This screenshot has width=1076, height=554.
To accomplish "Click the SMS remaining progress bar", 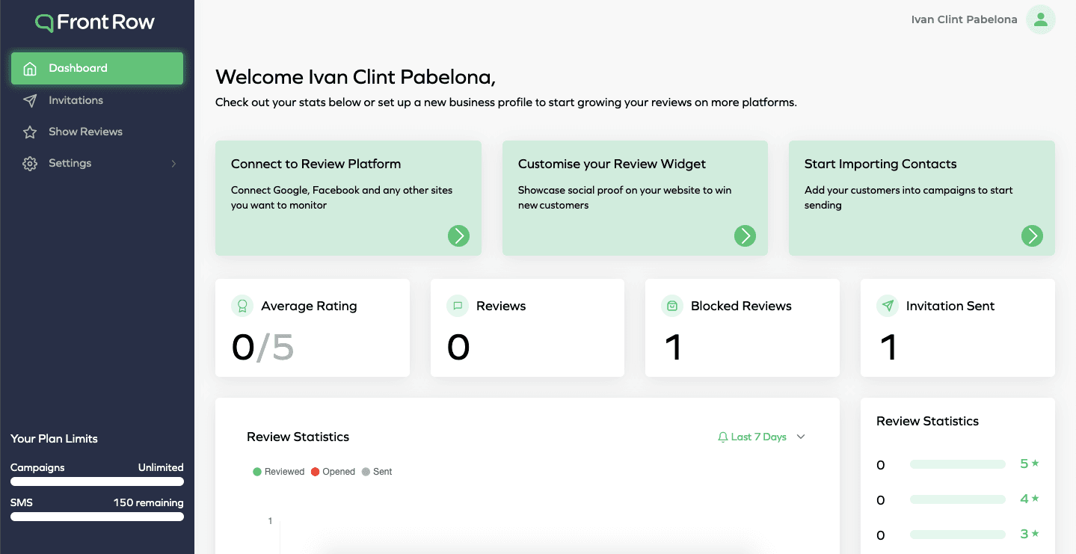I will [x=96, y=517].
